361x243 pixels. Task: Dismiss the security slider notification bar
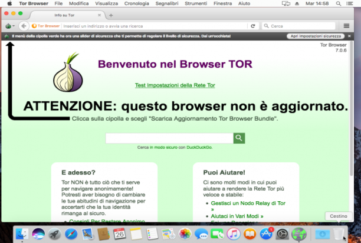click(349, 36)
